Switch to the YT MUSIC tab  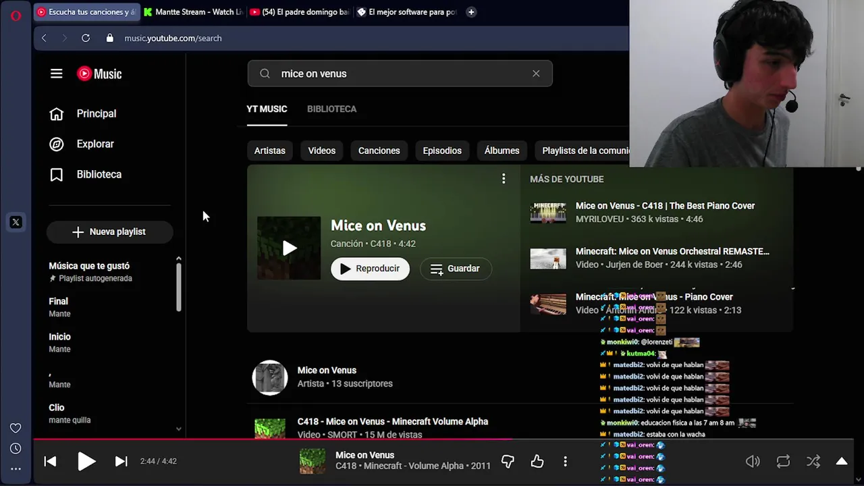click(267, 109)
